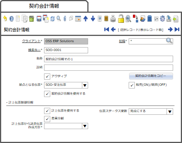Viewport: 182px width, 143px height.
Task: Click the yellow undo arrow icon
Action: point(5,19)
